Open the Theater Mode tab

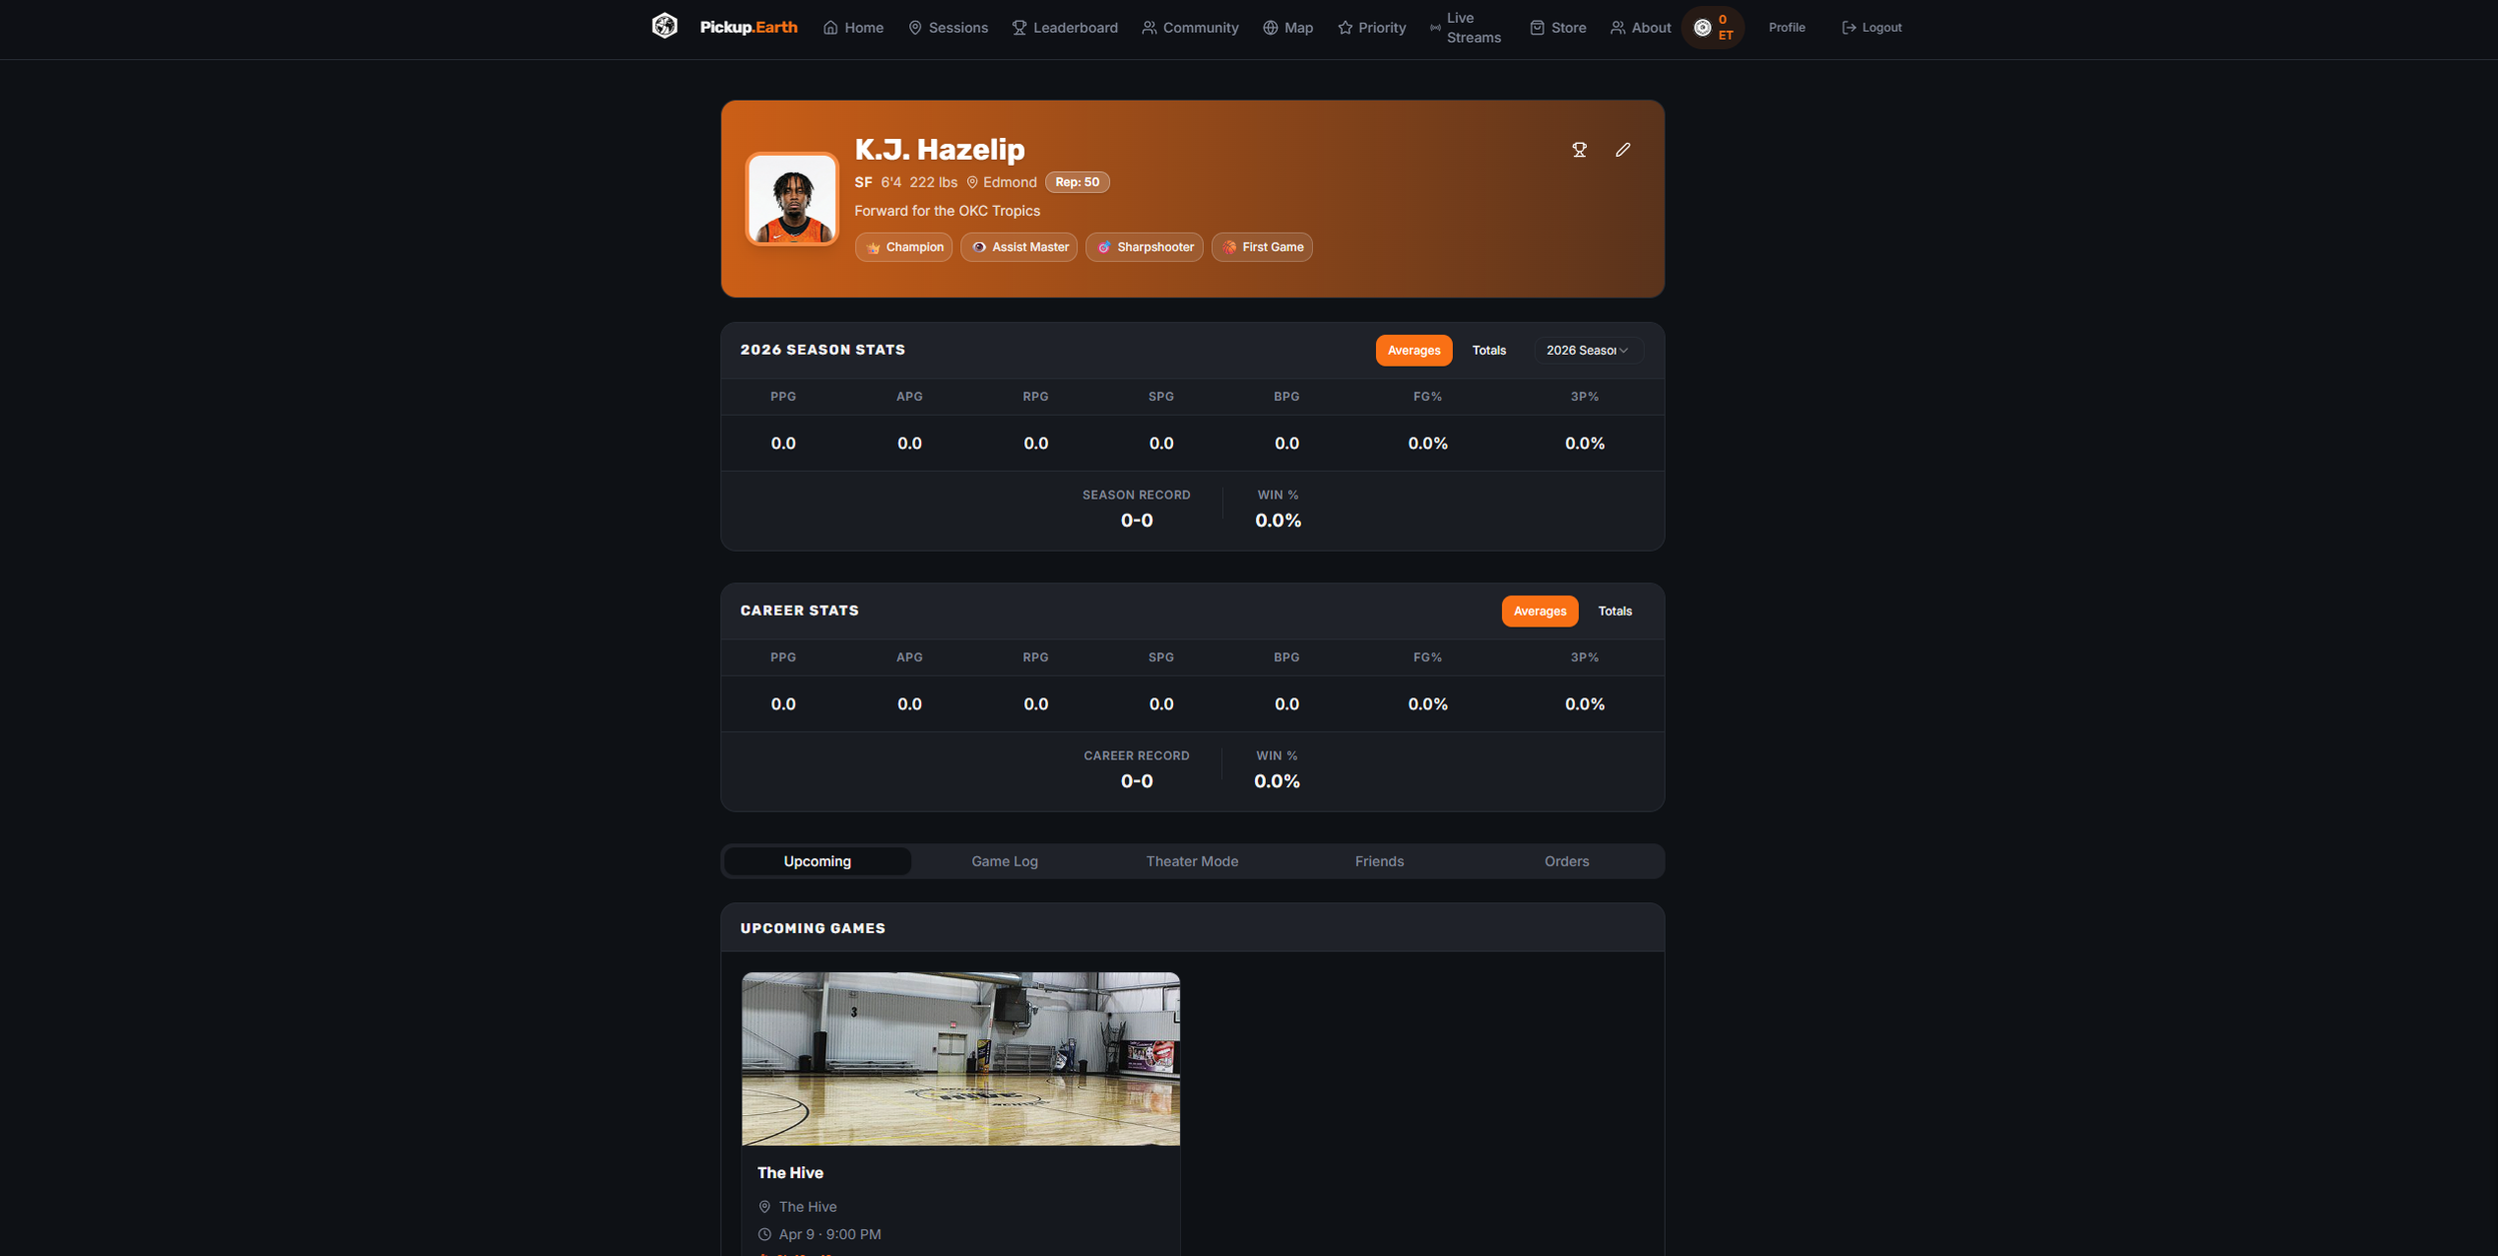[x=1191, y=861]
